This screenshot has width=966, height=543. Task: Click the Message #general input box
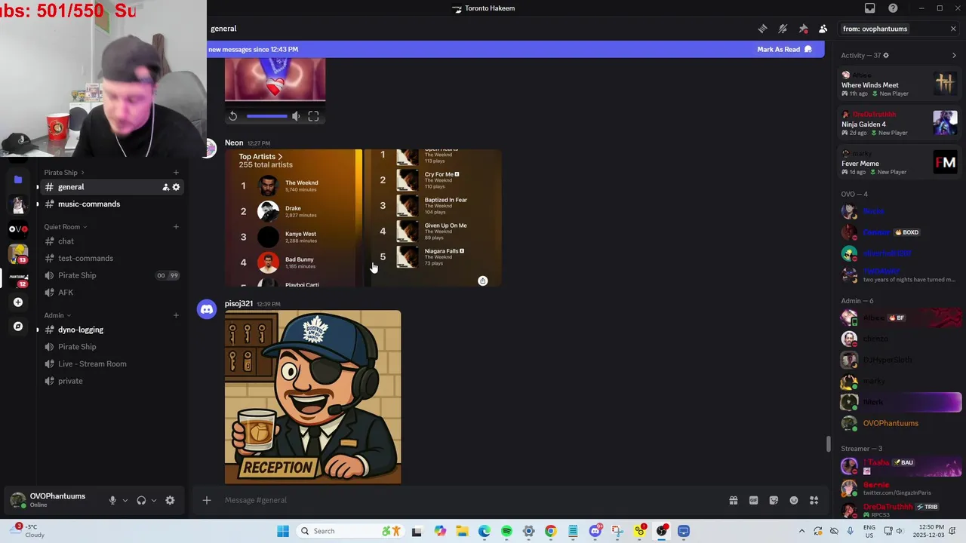pyautogui.click(x=472, y=500)
